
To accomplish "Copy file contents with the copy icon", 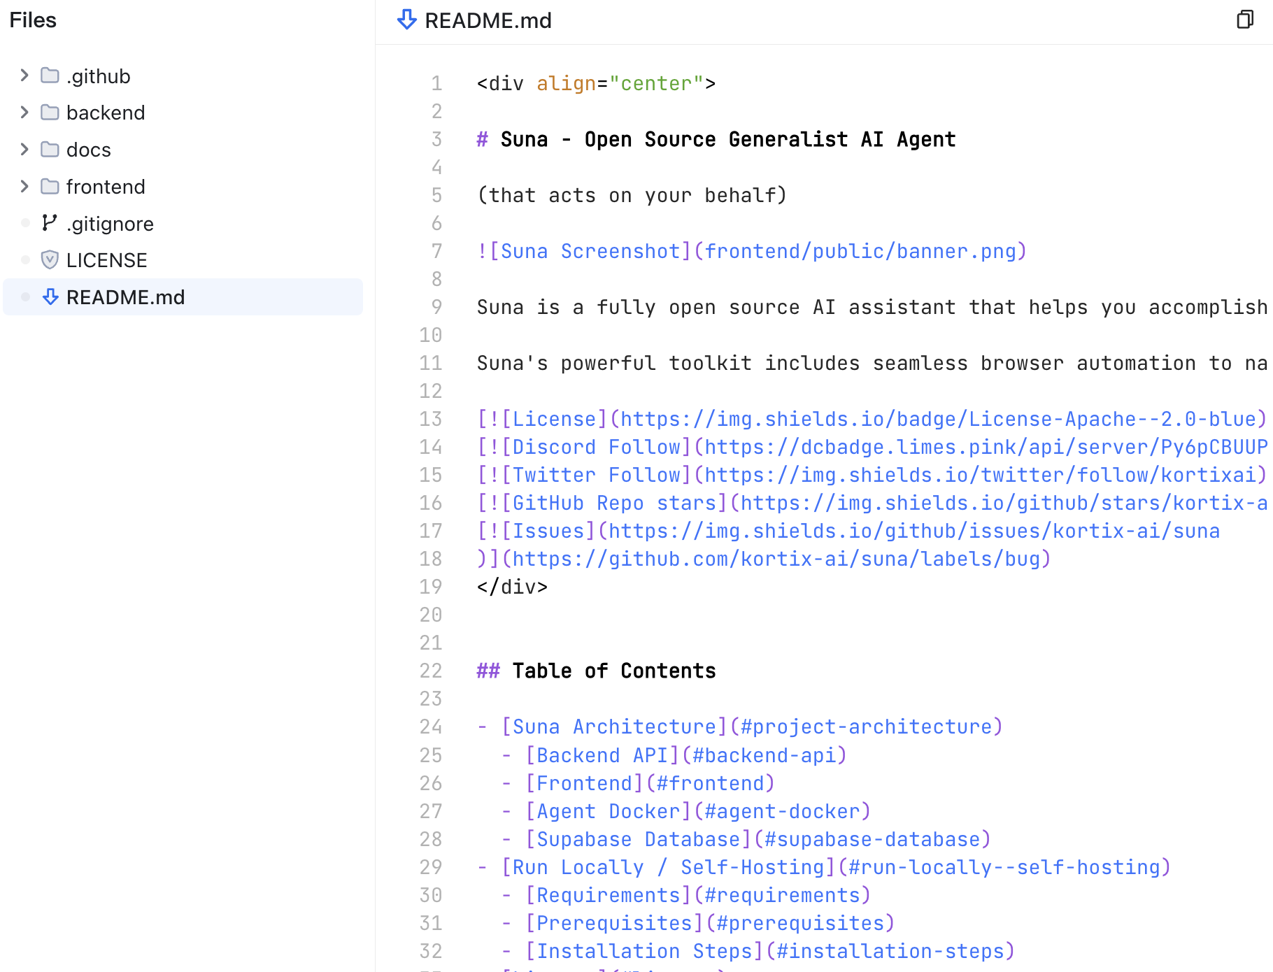I will click(x=1245, y=20).
